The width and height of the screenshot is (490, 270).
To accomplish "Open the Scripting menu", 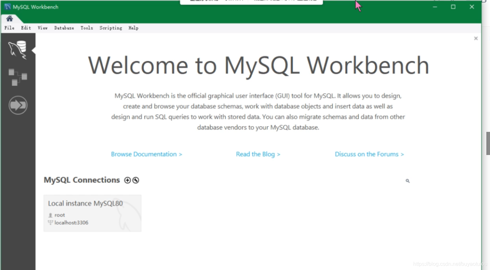I will 111,28.
